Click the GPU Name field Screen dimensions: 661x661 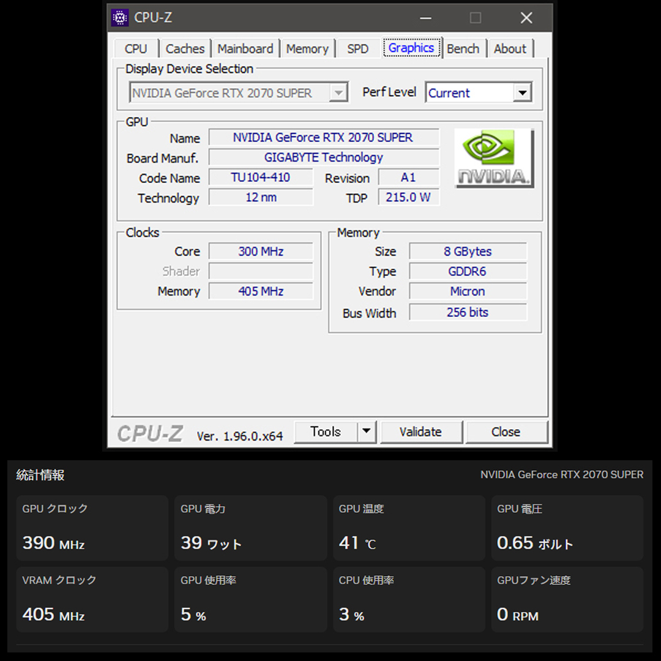coord(323,138)
